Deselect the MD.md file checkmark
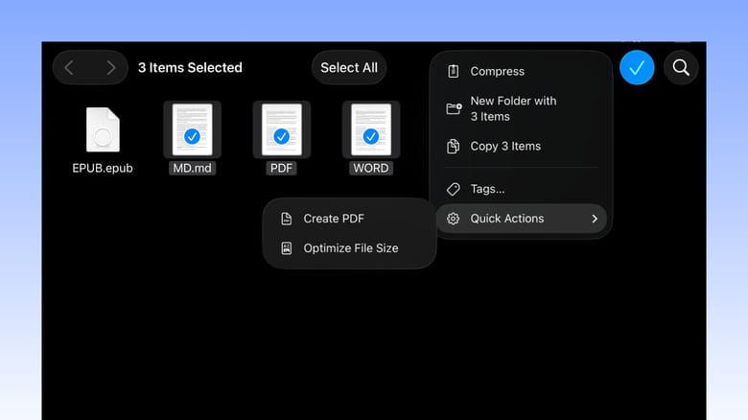748x420 pixels. (x=192, y=137)
